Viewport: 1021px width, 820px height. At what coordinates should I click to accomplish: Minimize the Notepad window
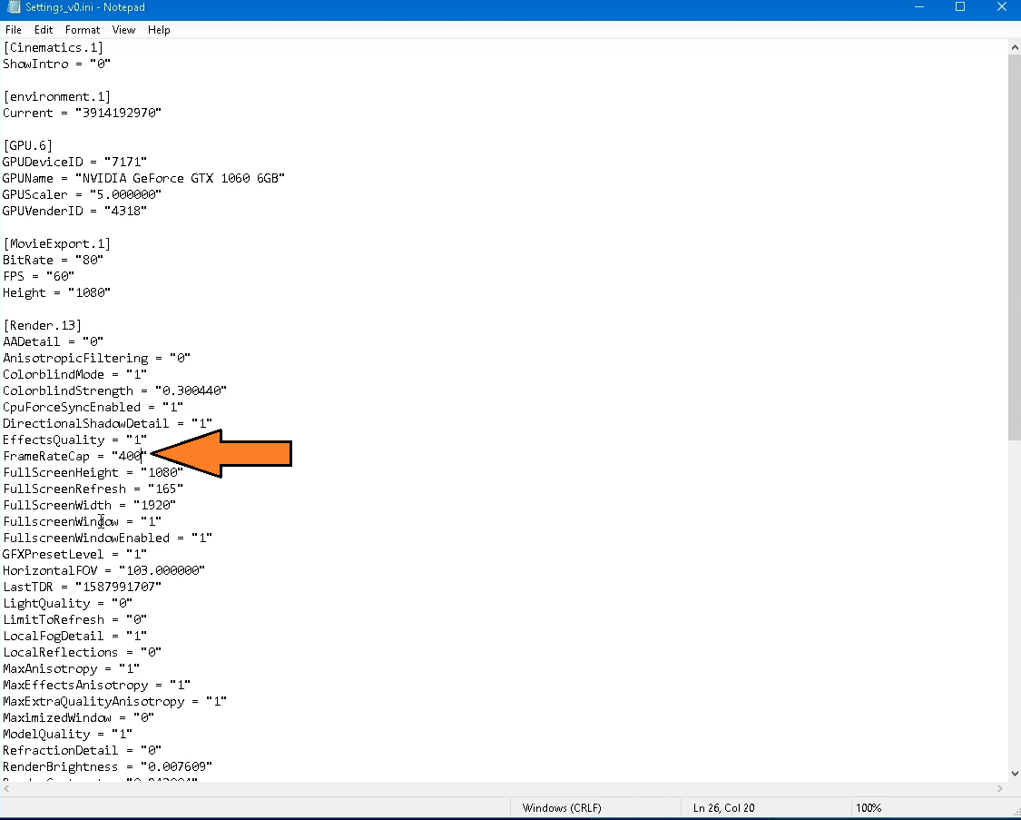click(918, 7)
